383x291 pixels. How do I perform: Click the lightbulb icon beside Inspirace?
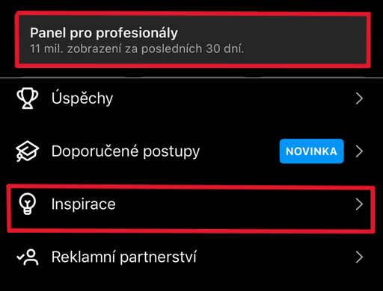pos(28,204)
